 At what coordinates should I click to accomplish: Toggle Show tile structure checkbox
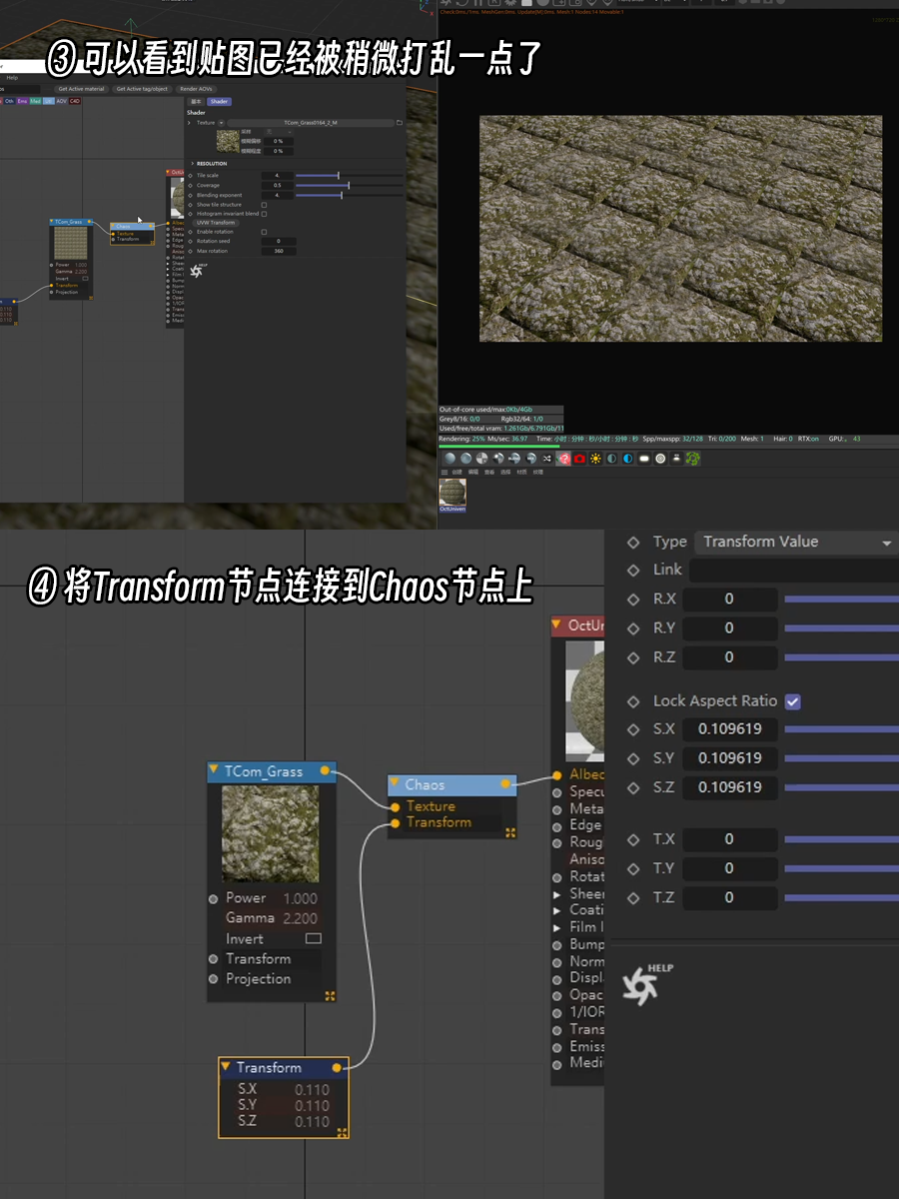[x=264, y=205]
